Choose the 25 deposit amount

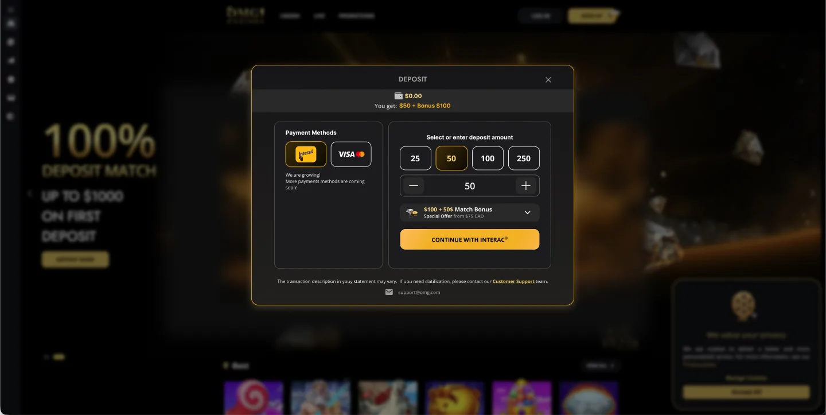tap(415, 158)
